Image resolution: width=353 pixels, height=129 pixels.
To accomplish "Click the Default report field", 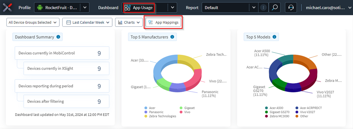I will pyautogui.click(x=226, y=7).
